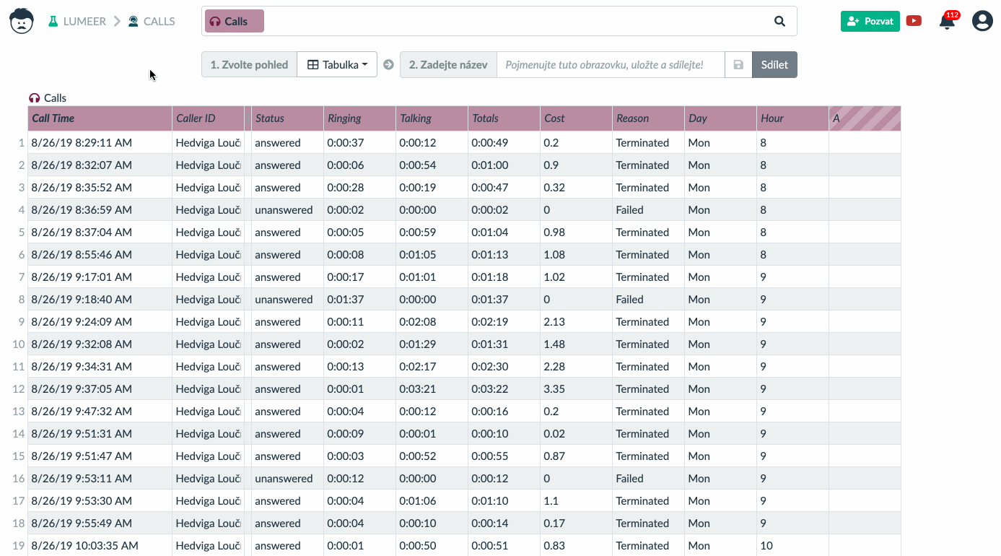Click 'unanswered' status in row 4

tap(287, 210)
